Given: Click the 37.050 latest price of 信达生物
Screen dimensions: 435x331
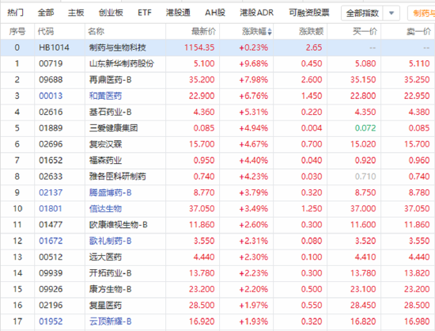Looking at the screenshot, I should click(202, 208).
